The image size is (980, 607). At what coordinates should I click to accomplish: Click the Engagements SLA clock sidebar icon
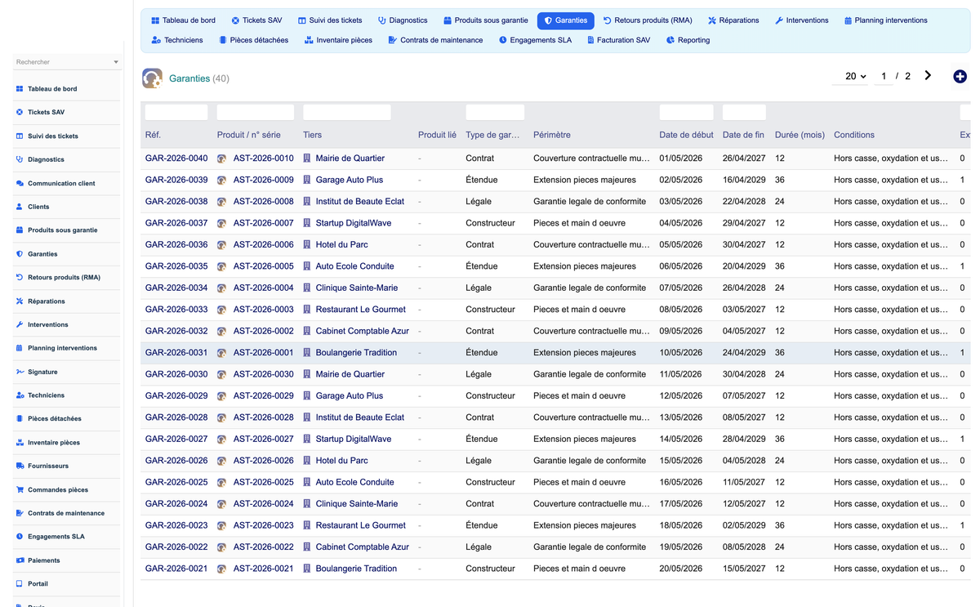pos(20,537)
